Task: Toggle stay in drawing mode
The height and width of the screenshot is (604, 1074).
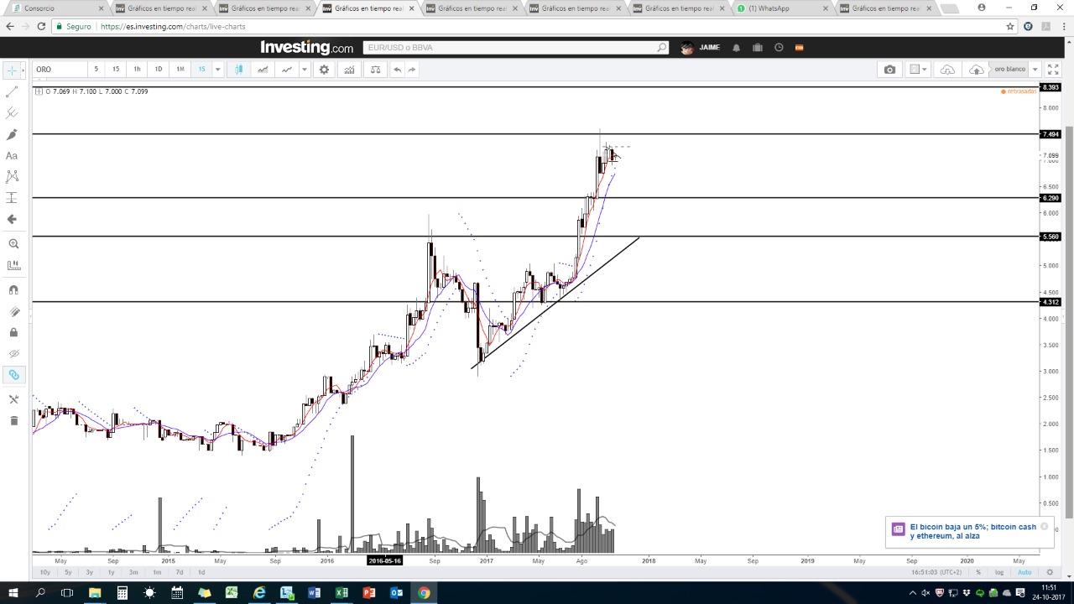Action: [13, 311]
